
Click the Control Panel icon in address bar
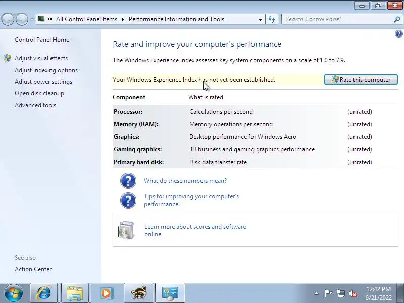tap(41, 19)
